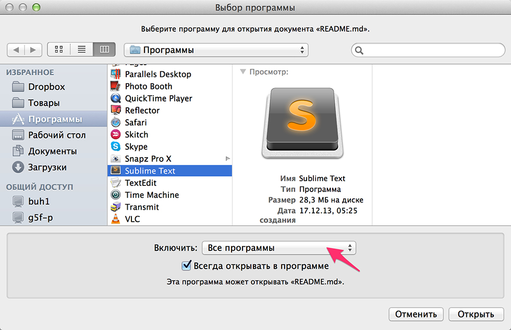The width and height of the screenshot is (511, 330).
Task: Expand Snapz Pro X folder arrow
Action: [x=227, y=159]
